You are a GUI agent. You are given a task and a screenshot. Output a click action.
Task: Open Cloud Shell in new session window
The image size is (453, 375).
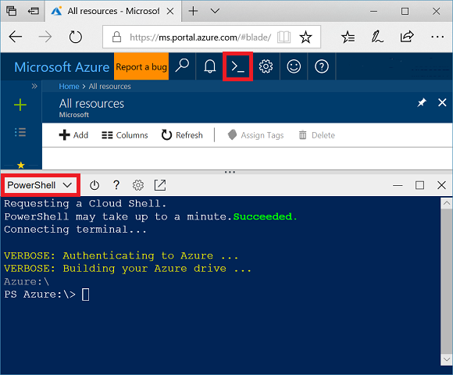pos(160,185)
